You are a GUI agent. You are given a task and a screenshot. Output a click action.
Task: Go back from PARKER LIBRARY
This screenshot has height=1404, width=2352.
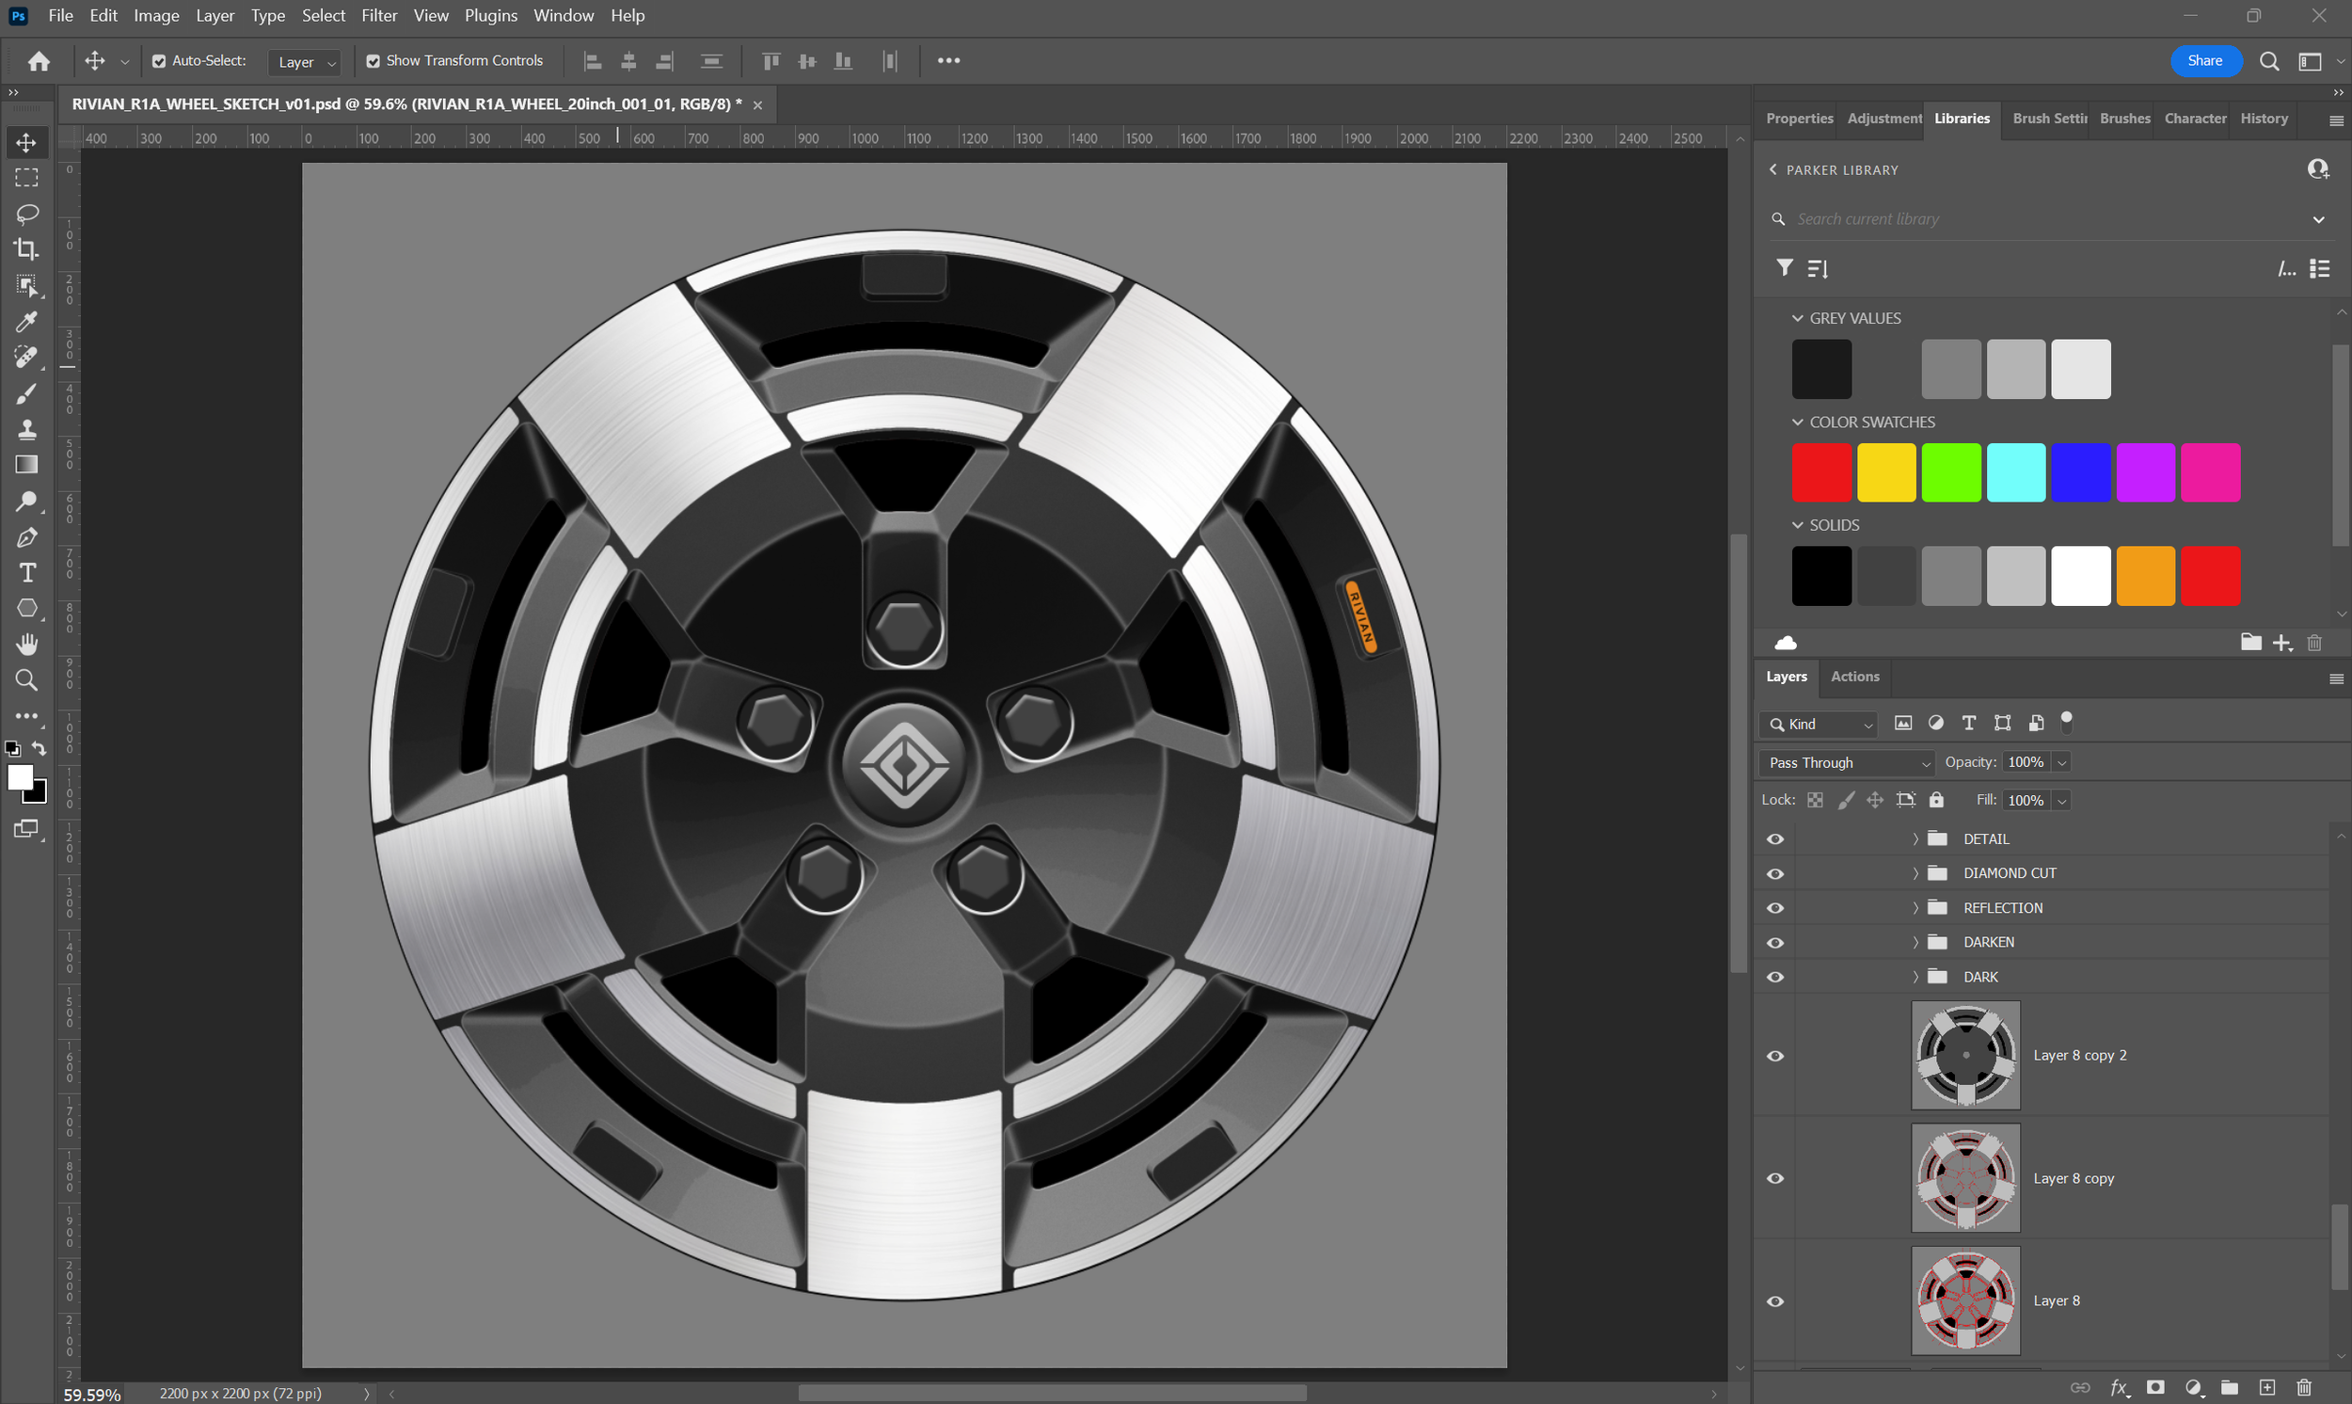[x=1773, y=169]
